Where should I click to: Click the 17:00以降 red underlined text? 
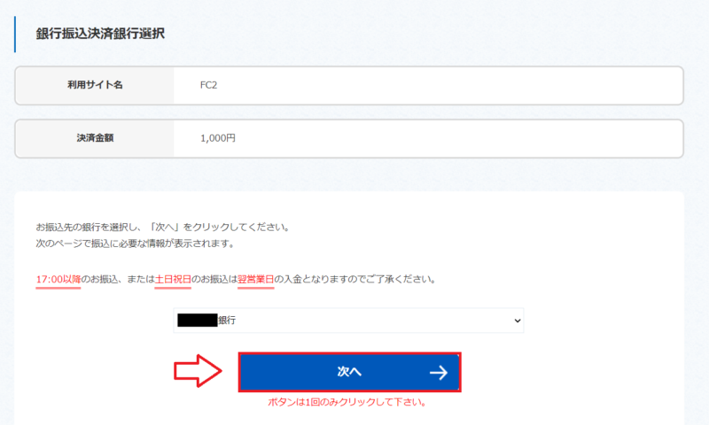tap(58, 280)
